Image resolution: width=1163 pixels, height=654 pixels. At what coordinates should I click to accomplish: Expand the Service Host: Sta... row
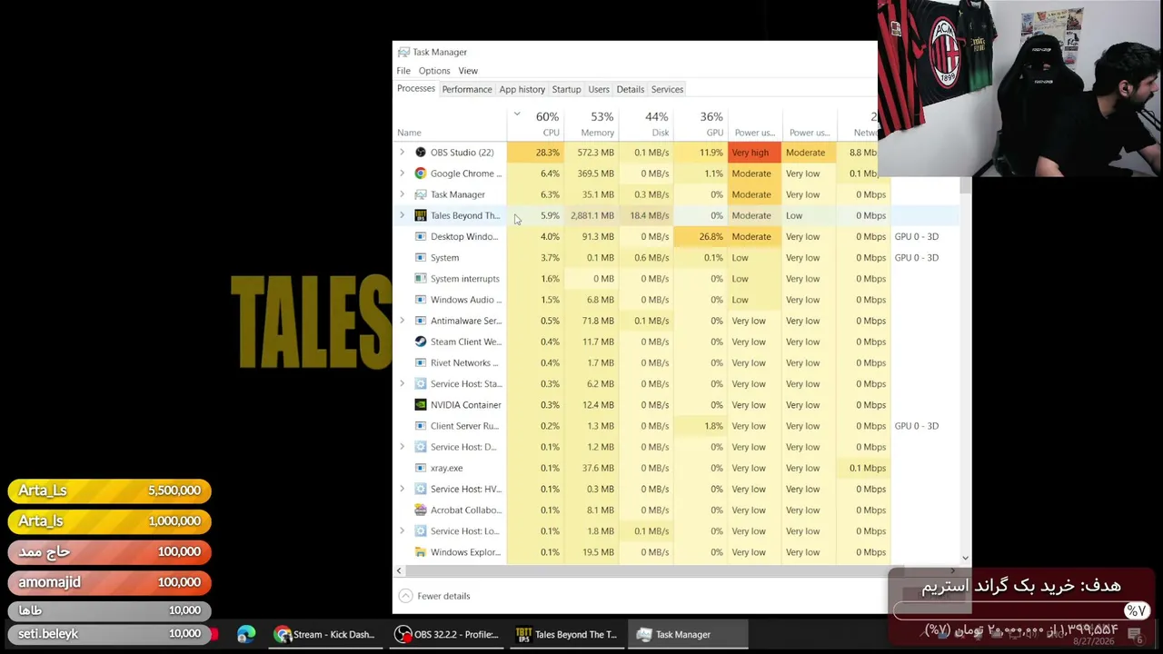click(403, 384)
